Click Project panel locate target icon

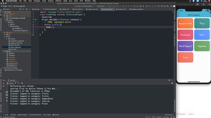tap(20, 9)
